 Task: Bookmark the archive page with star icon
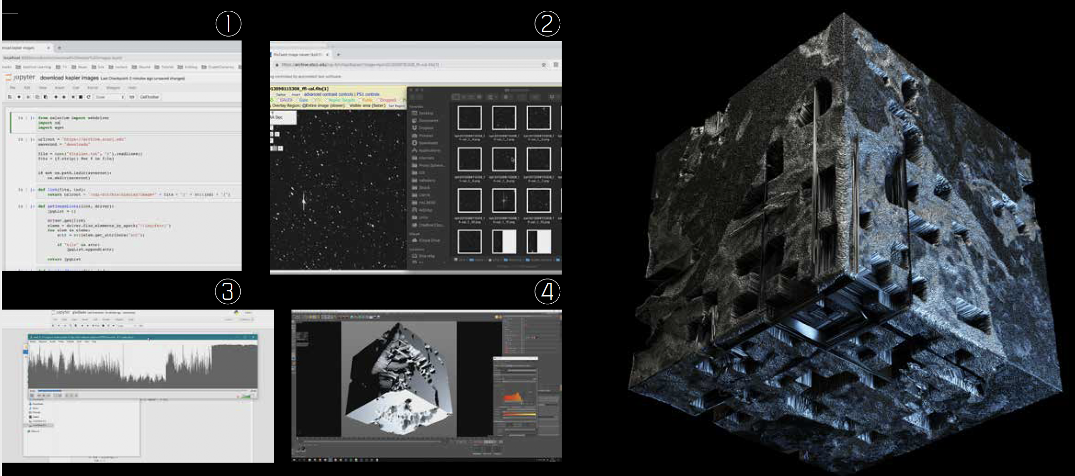pos(543,65)
